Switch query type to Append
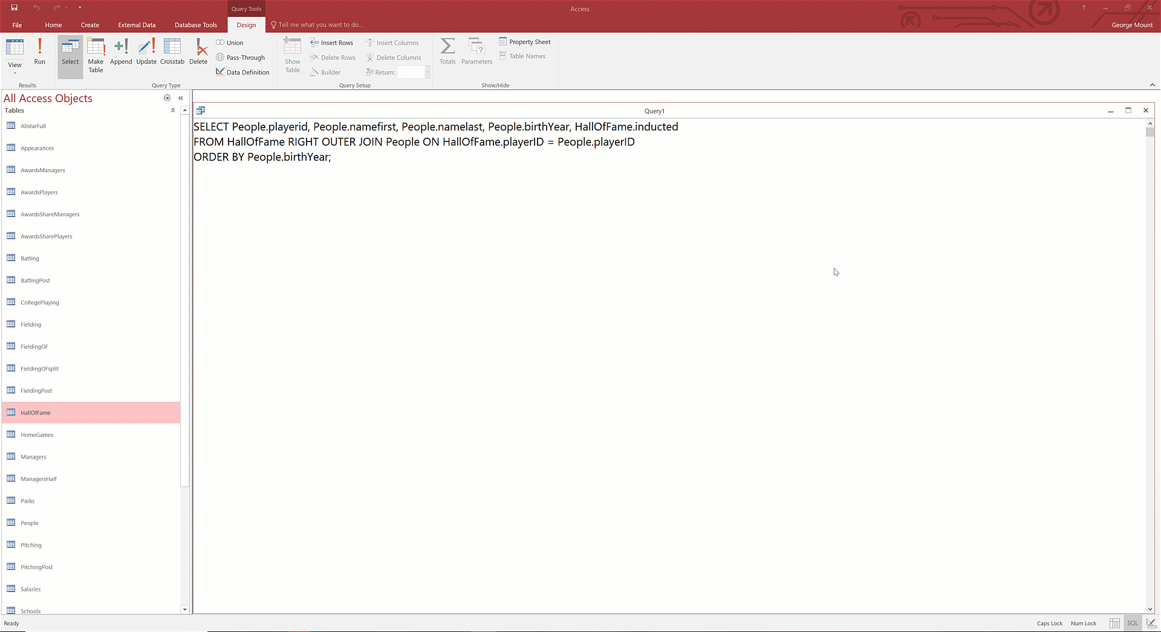 point(121,51)
